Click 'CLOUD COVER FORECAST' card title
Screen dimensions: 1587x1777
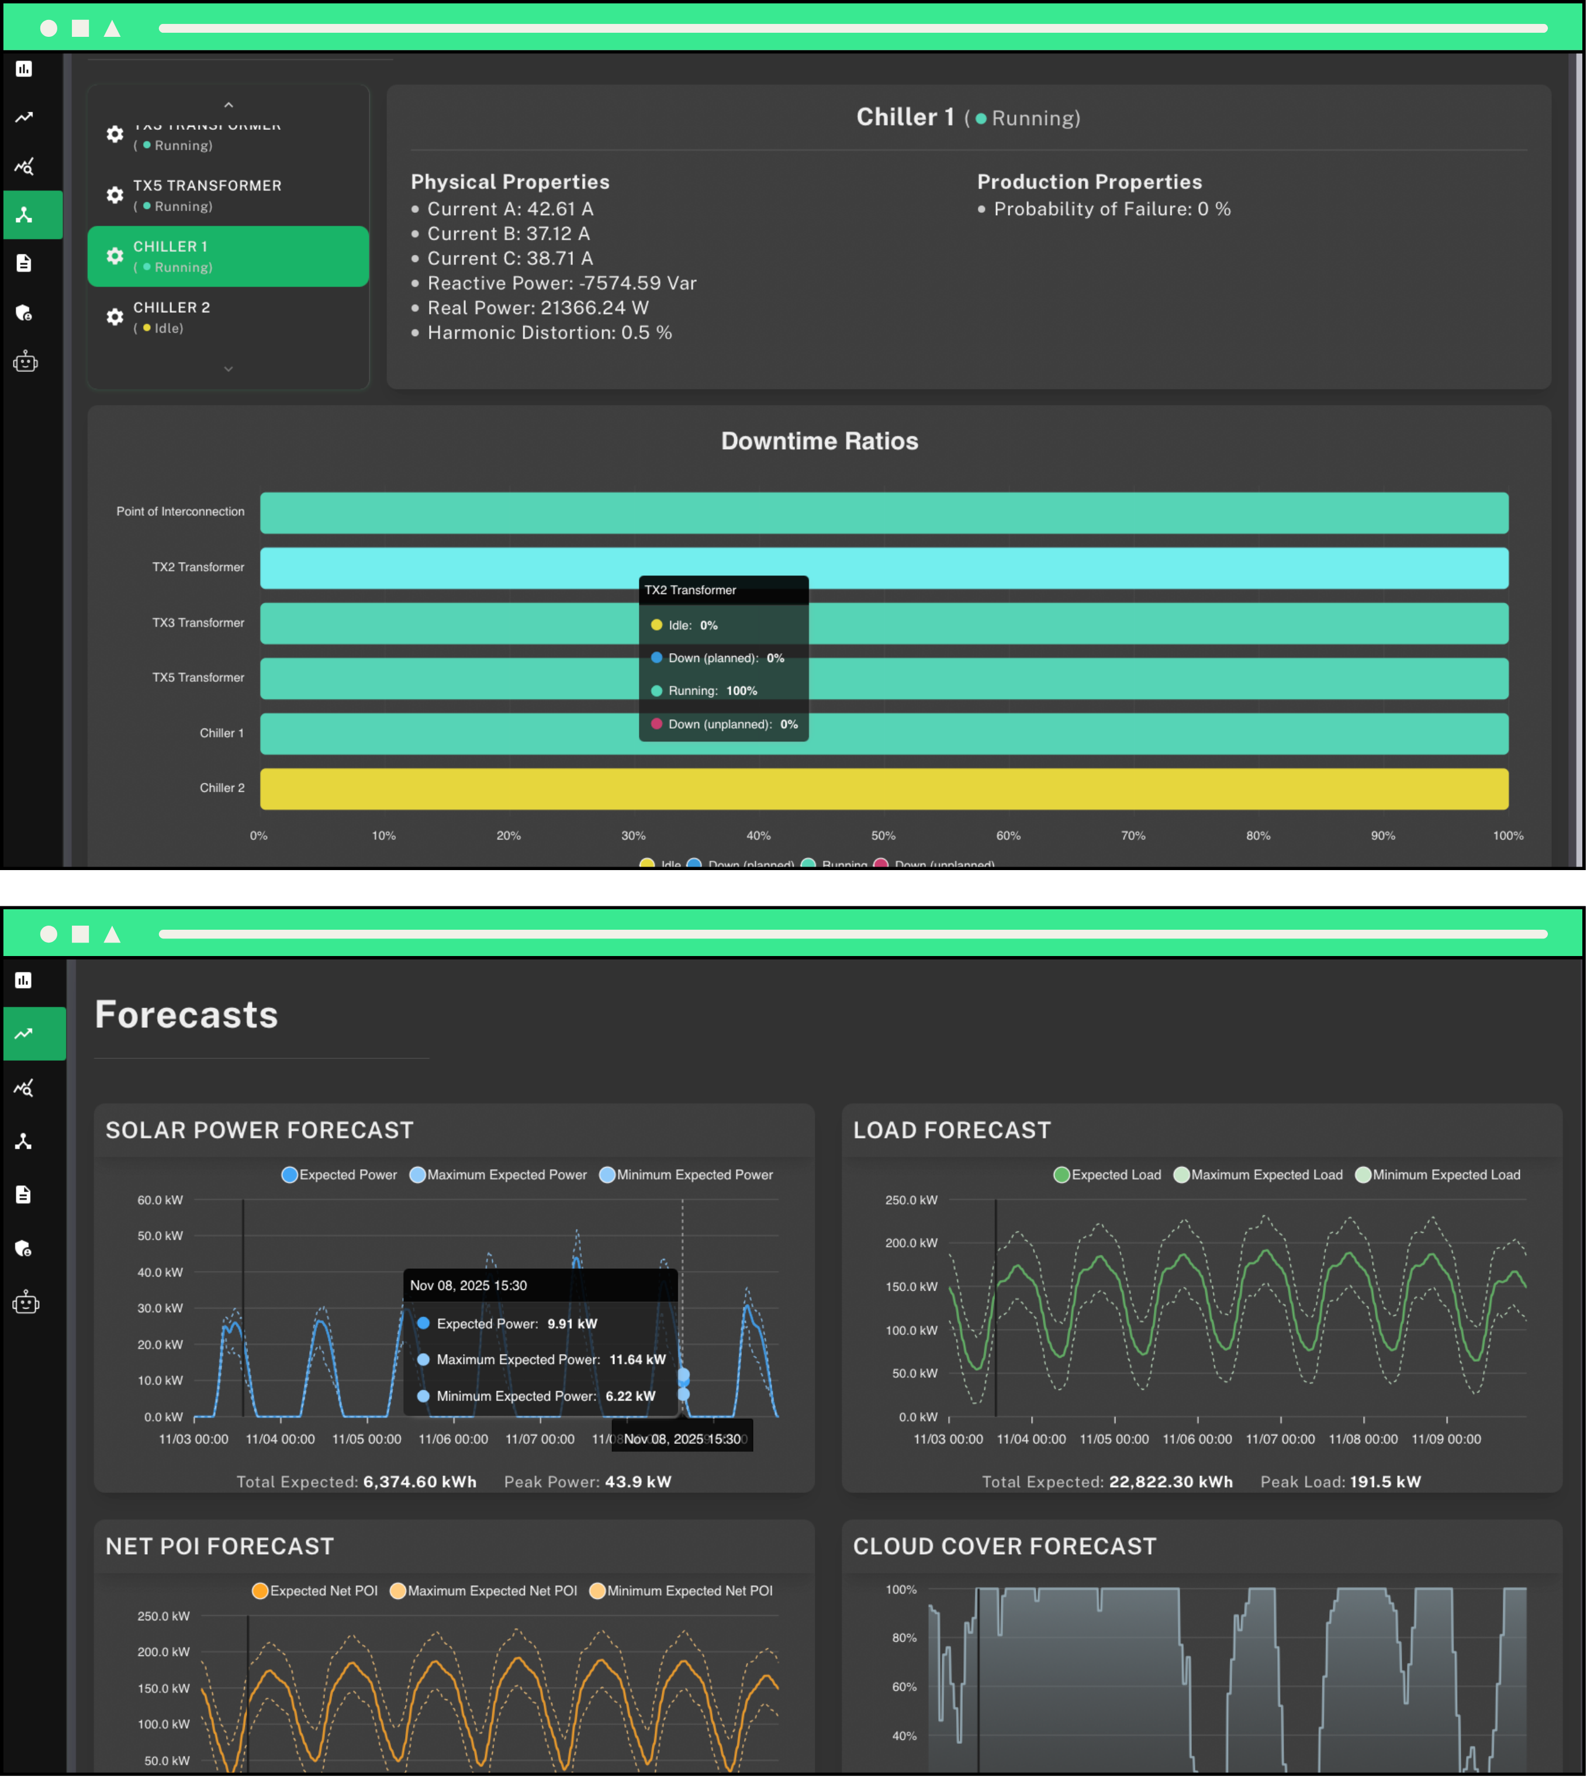(x=1005, y=1547)
